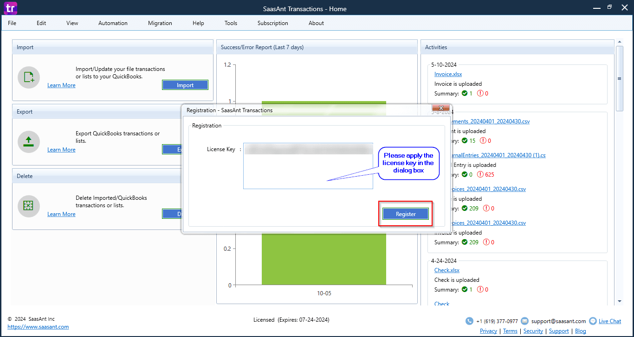This screenshot has width=634, height=337.
Task: Click the SaasAnt tr app logo
Action: 11,8
